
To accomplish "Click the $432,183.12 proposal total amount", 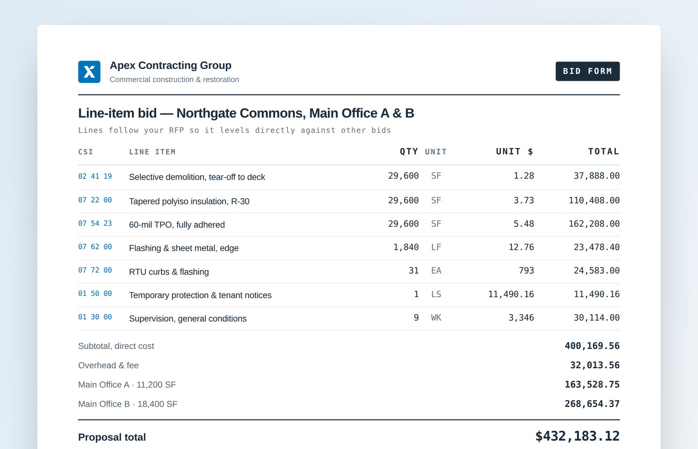I will [577, 436].
